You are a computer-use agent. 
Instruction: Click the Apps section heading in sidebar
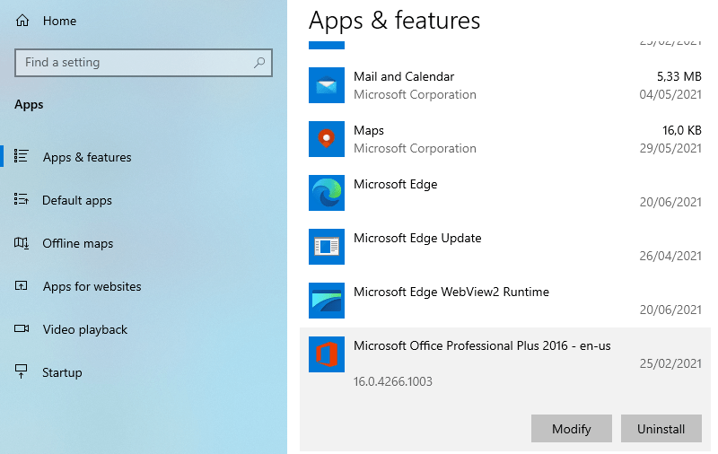pyautogui.click(x=29, y=105)
